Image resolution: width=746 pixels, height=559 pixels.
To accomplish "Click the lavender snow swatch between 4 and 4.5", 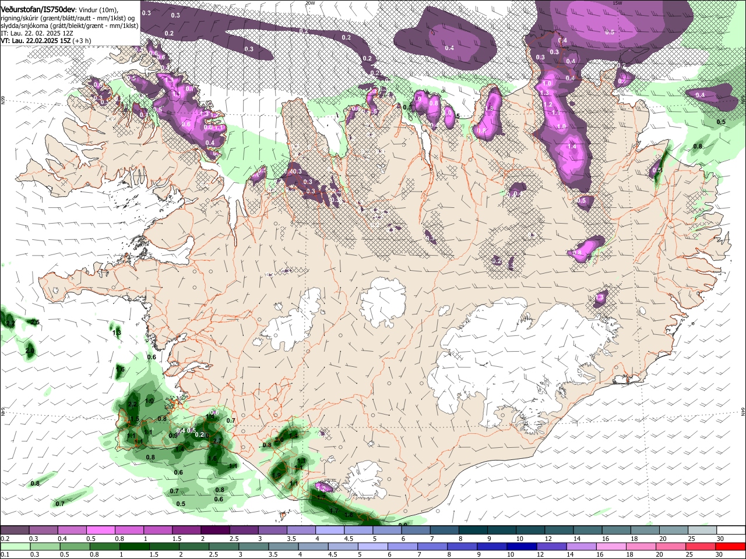I will (329, 530).
